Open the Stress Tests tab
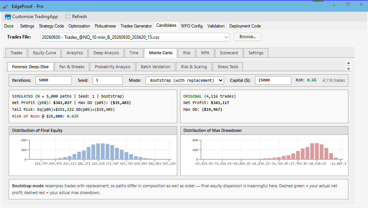The width and height of the screenshot is (368, 208). [x=228, y=67]
